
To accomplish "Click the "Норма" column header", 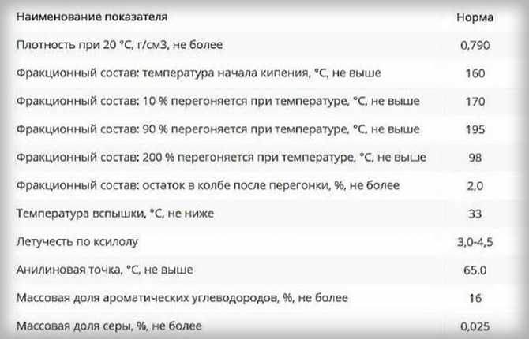I will pos(475,17).
